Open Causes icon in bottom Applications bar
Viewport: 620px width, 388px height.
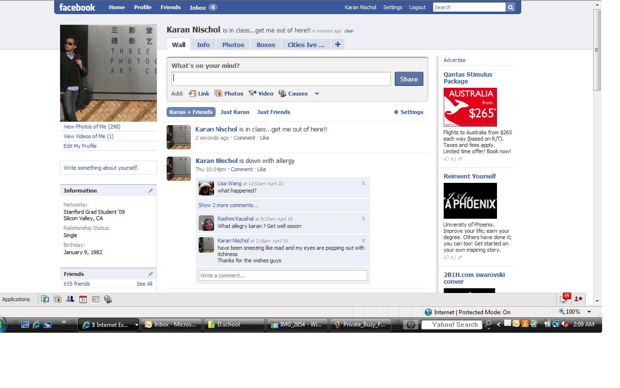point(108,299)
